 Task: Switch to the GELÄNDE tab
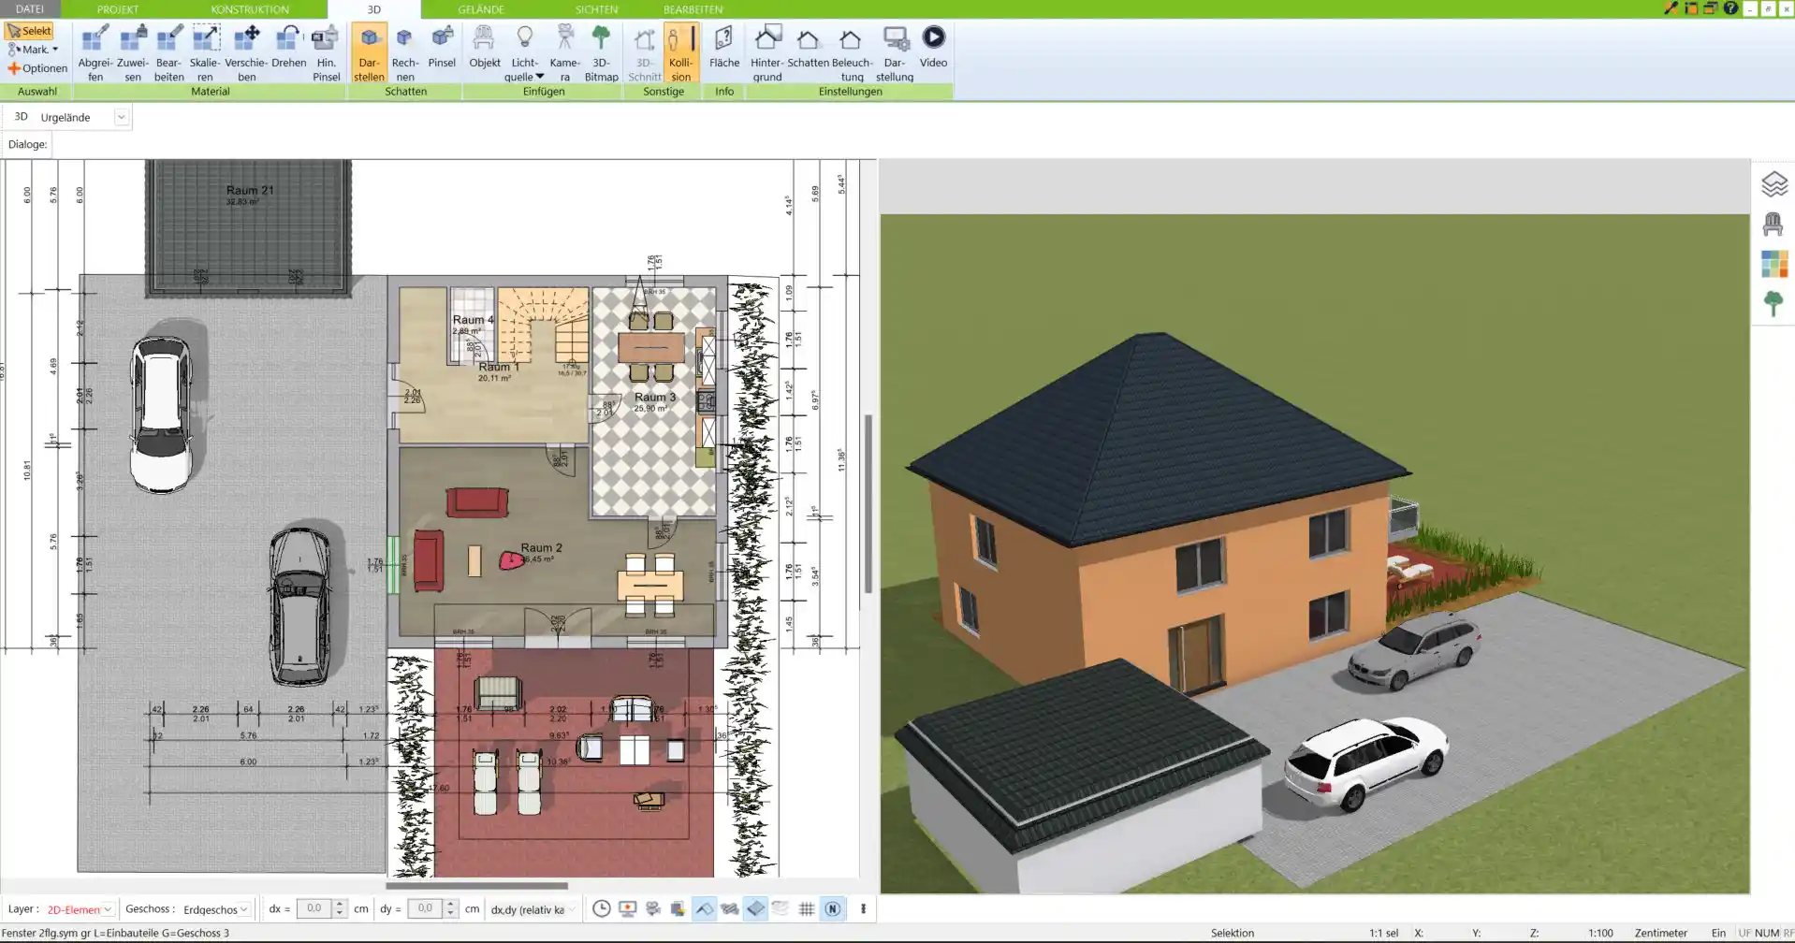tap(481, 9)
